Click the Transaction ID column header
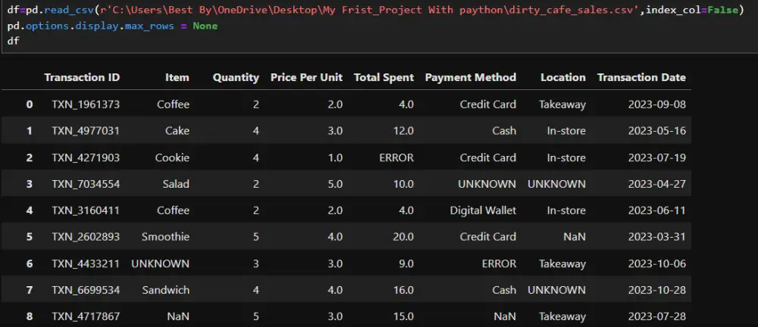Viewport: 758px width, 327px height. [x=82, y=77]
